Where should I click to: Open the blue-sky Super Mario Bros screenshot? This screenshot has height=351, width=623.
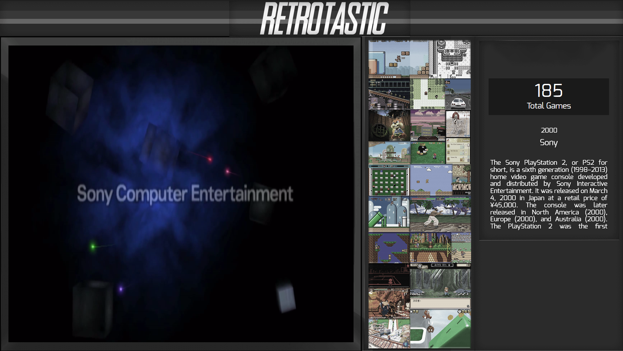pyautogui.click(x=431, y=180)
